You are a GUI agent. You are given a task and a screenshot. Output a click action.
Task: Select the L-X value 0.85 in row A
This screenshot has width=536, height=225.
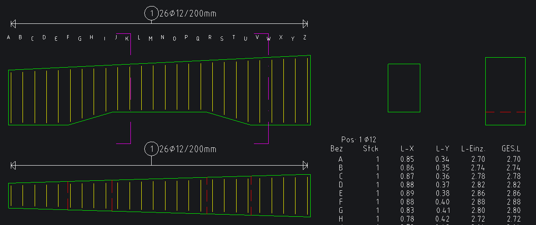[x=407, y=159]
